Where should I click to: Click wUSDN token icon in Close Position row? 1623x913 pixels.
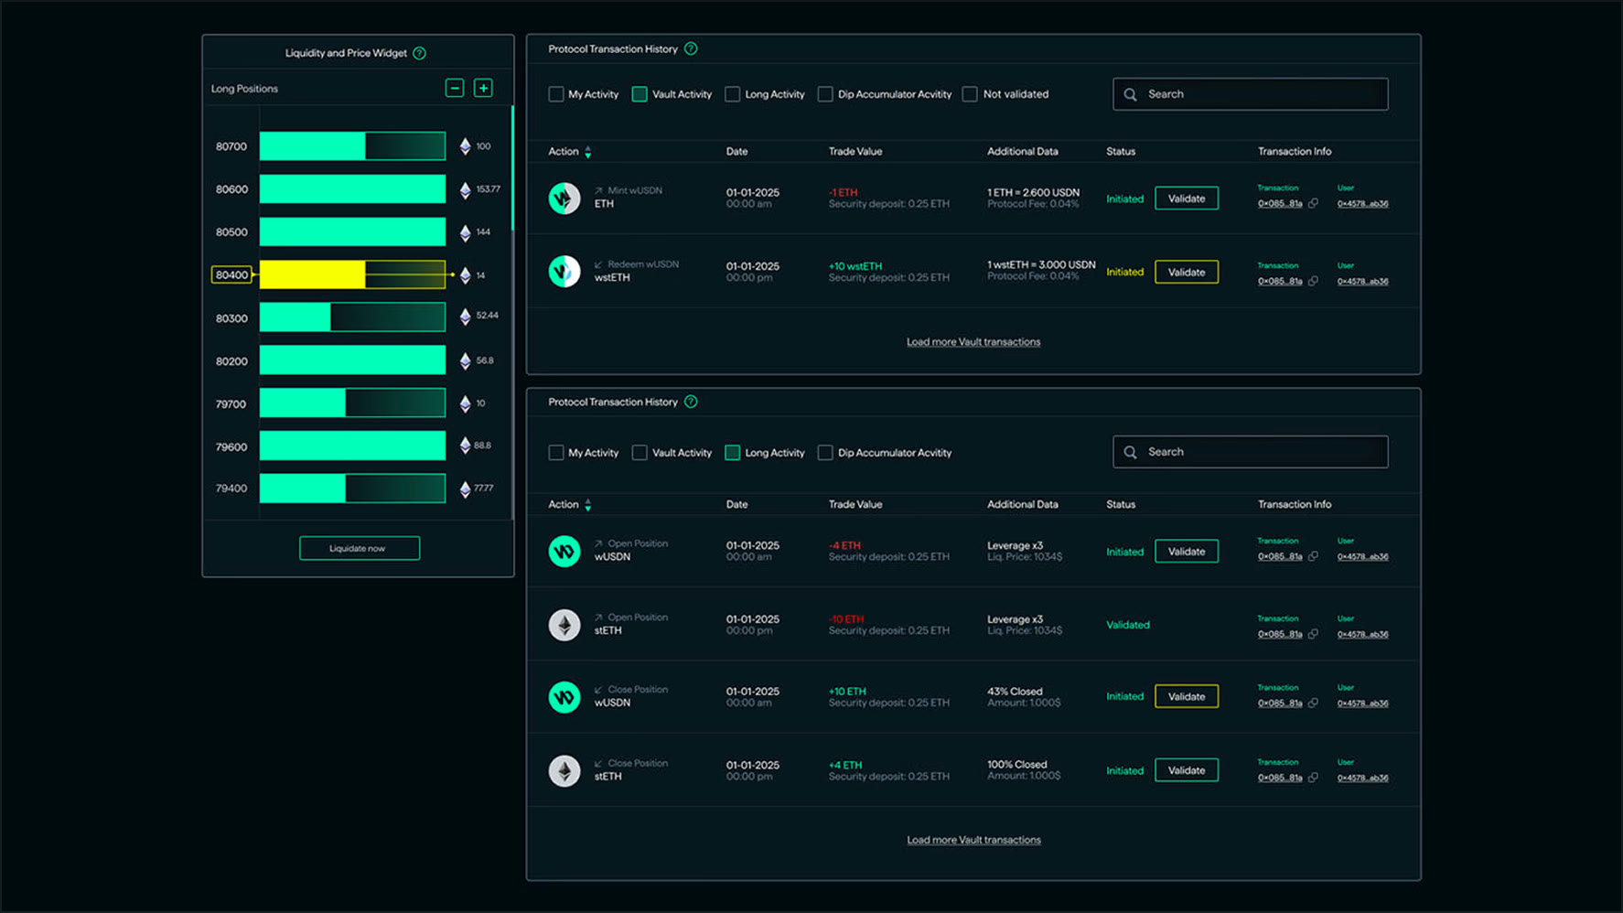click(564, 697)
